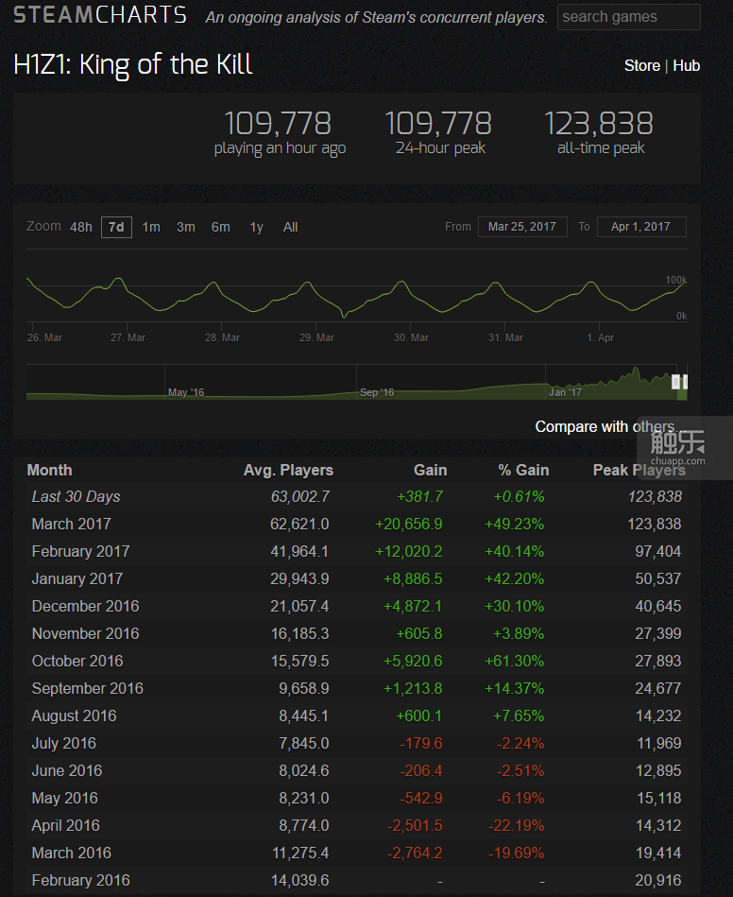Screen dimensions: 733x897
Task: Open the Hub link
Action: click(686, 66)
